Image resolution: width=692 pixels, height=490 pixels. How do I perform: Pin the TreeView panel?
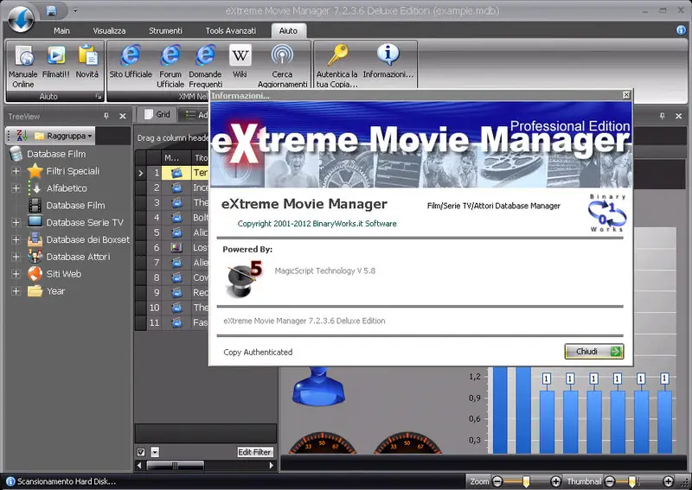click(106, 116)
